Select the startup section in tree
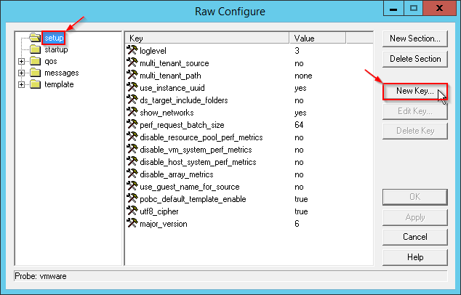461x295 pixels. (x=55, y=49)
